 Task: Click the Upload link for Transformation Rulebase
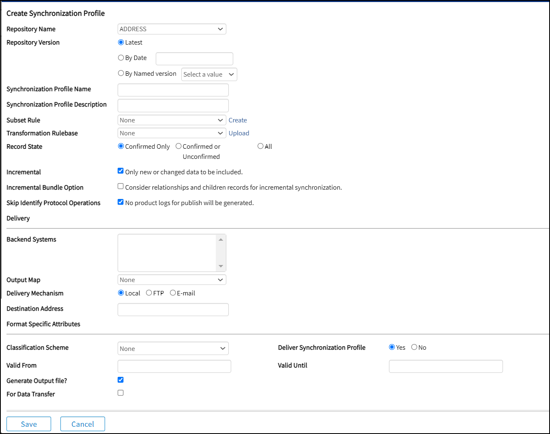(x=239, y=133)
